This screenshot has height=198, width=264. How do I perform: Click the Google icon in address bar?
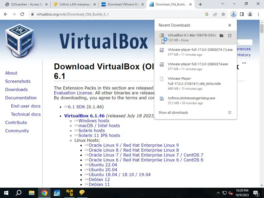207,14
